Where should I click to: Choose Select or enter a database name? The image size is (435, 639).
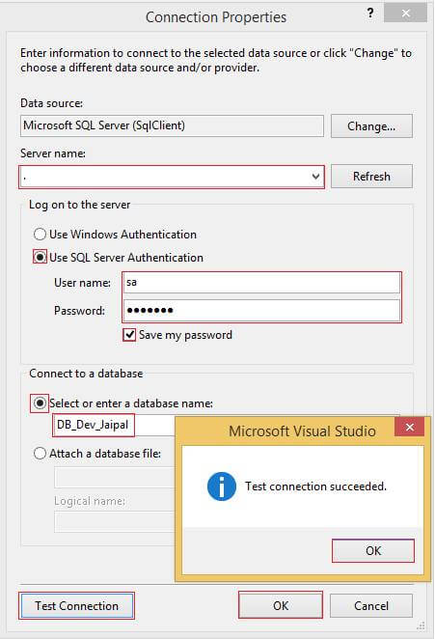pyautogui.click(x=40, y=403)
